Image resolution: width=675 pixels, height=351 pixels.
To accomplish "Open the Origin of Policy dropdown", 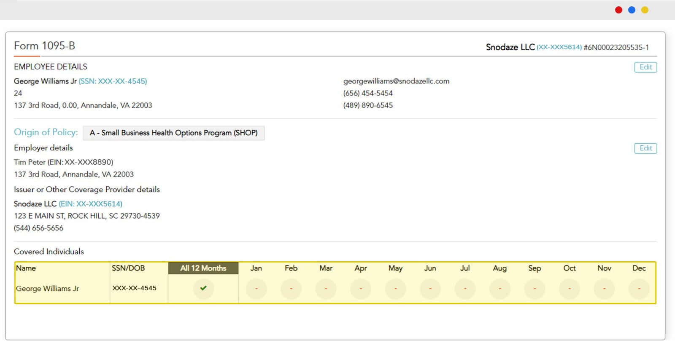I will (x=173, y=133).
